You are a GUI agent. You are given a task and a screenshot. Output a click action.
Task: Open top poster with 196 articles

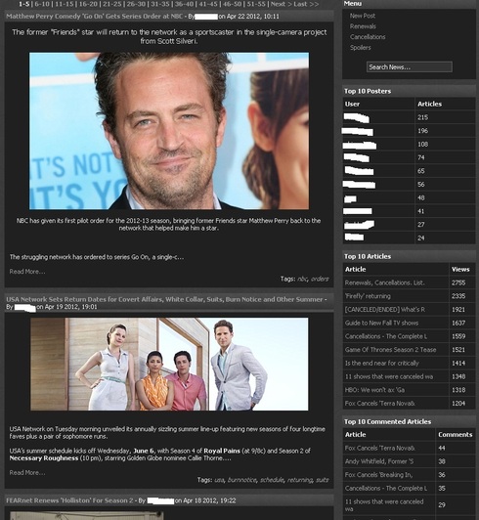(358, 131)
